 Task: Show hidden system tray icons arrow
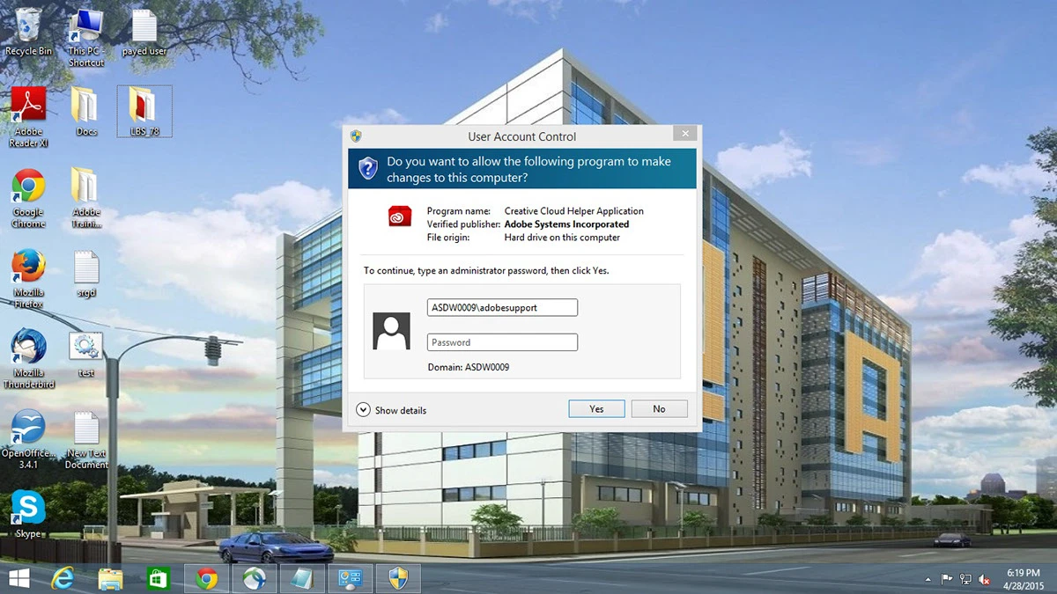click(928, 579)
